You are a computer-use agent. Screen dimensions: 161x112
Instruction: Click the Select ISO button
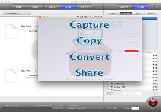pyautogui.click(x=31, y=31)
